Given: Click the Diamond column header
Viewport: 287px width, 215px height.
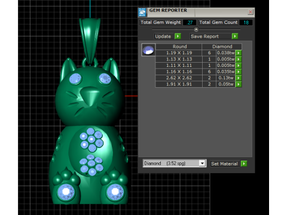Looking at the screenshot, I should pos(222,47).
